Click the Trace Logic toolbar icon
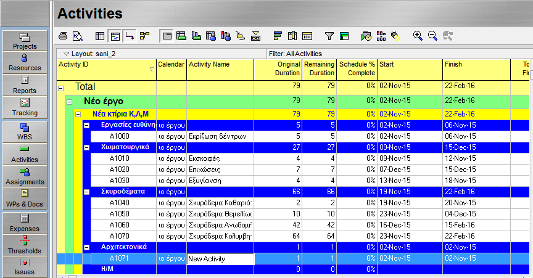This screenshot has width=533, height=278. [241, 36]
